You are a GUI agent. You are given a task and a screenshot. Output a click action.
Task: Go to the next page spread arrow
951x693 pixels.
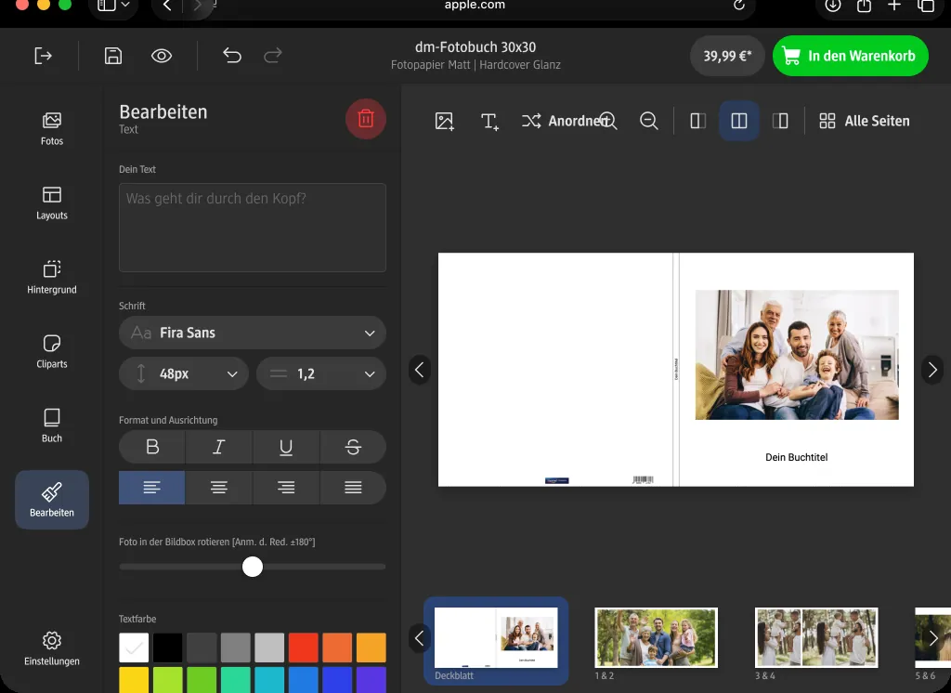click(932, 370)
